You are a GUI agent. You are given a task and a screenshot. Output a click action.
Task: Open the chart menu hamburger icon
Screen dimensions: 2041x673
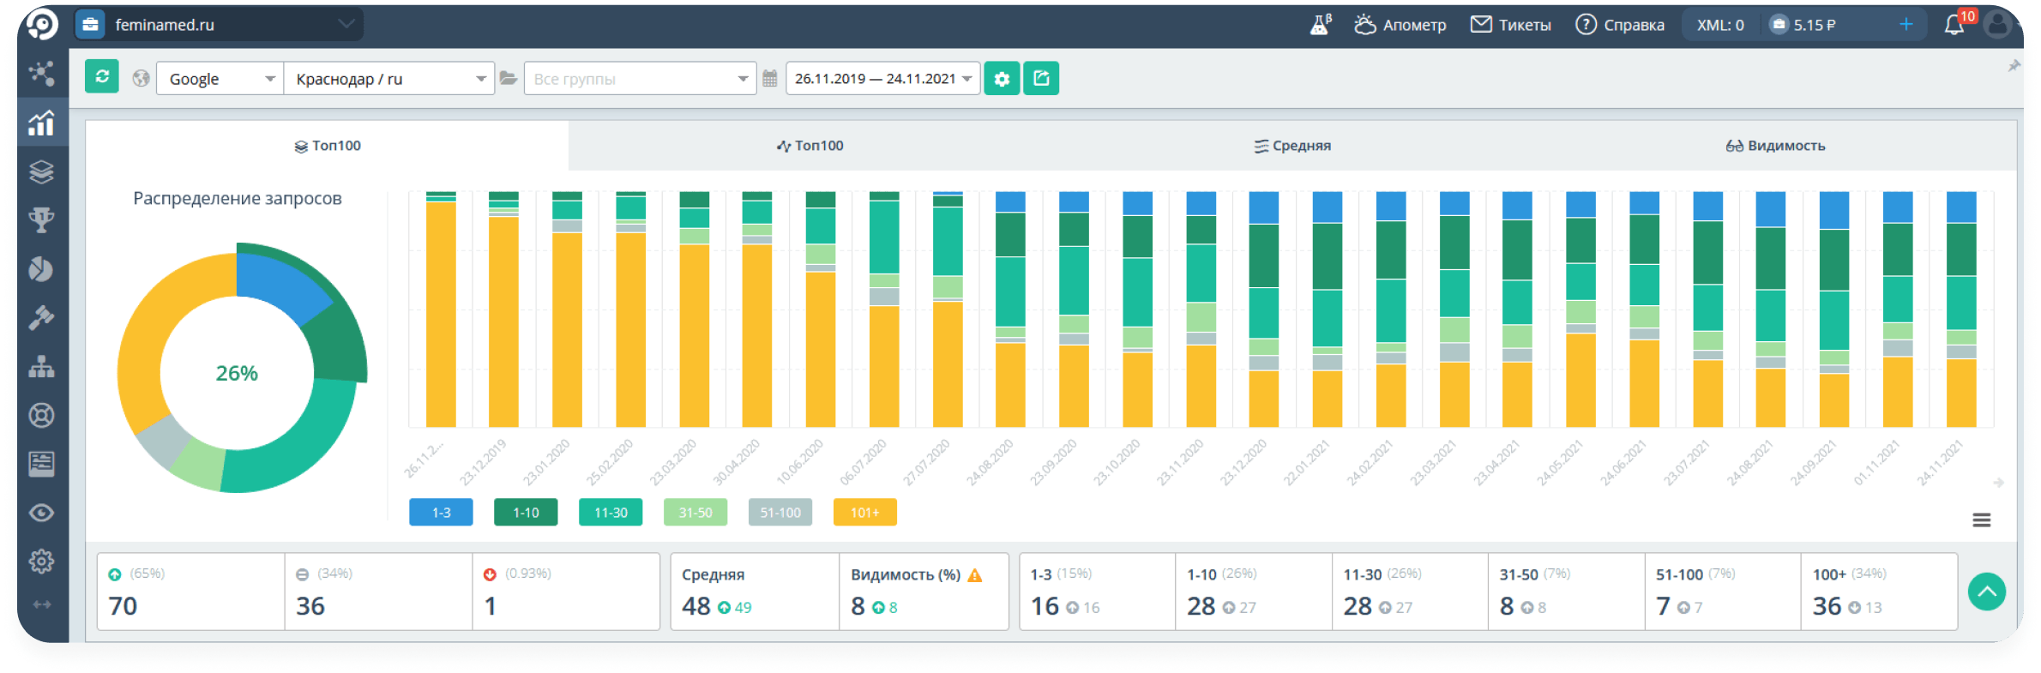[1981, 520]
